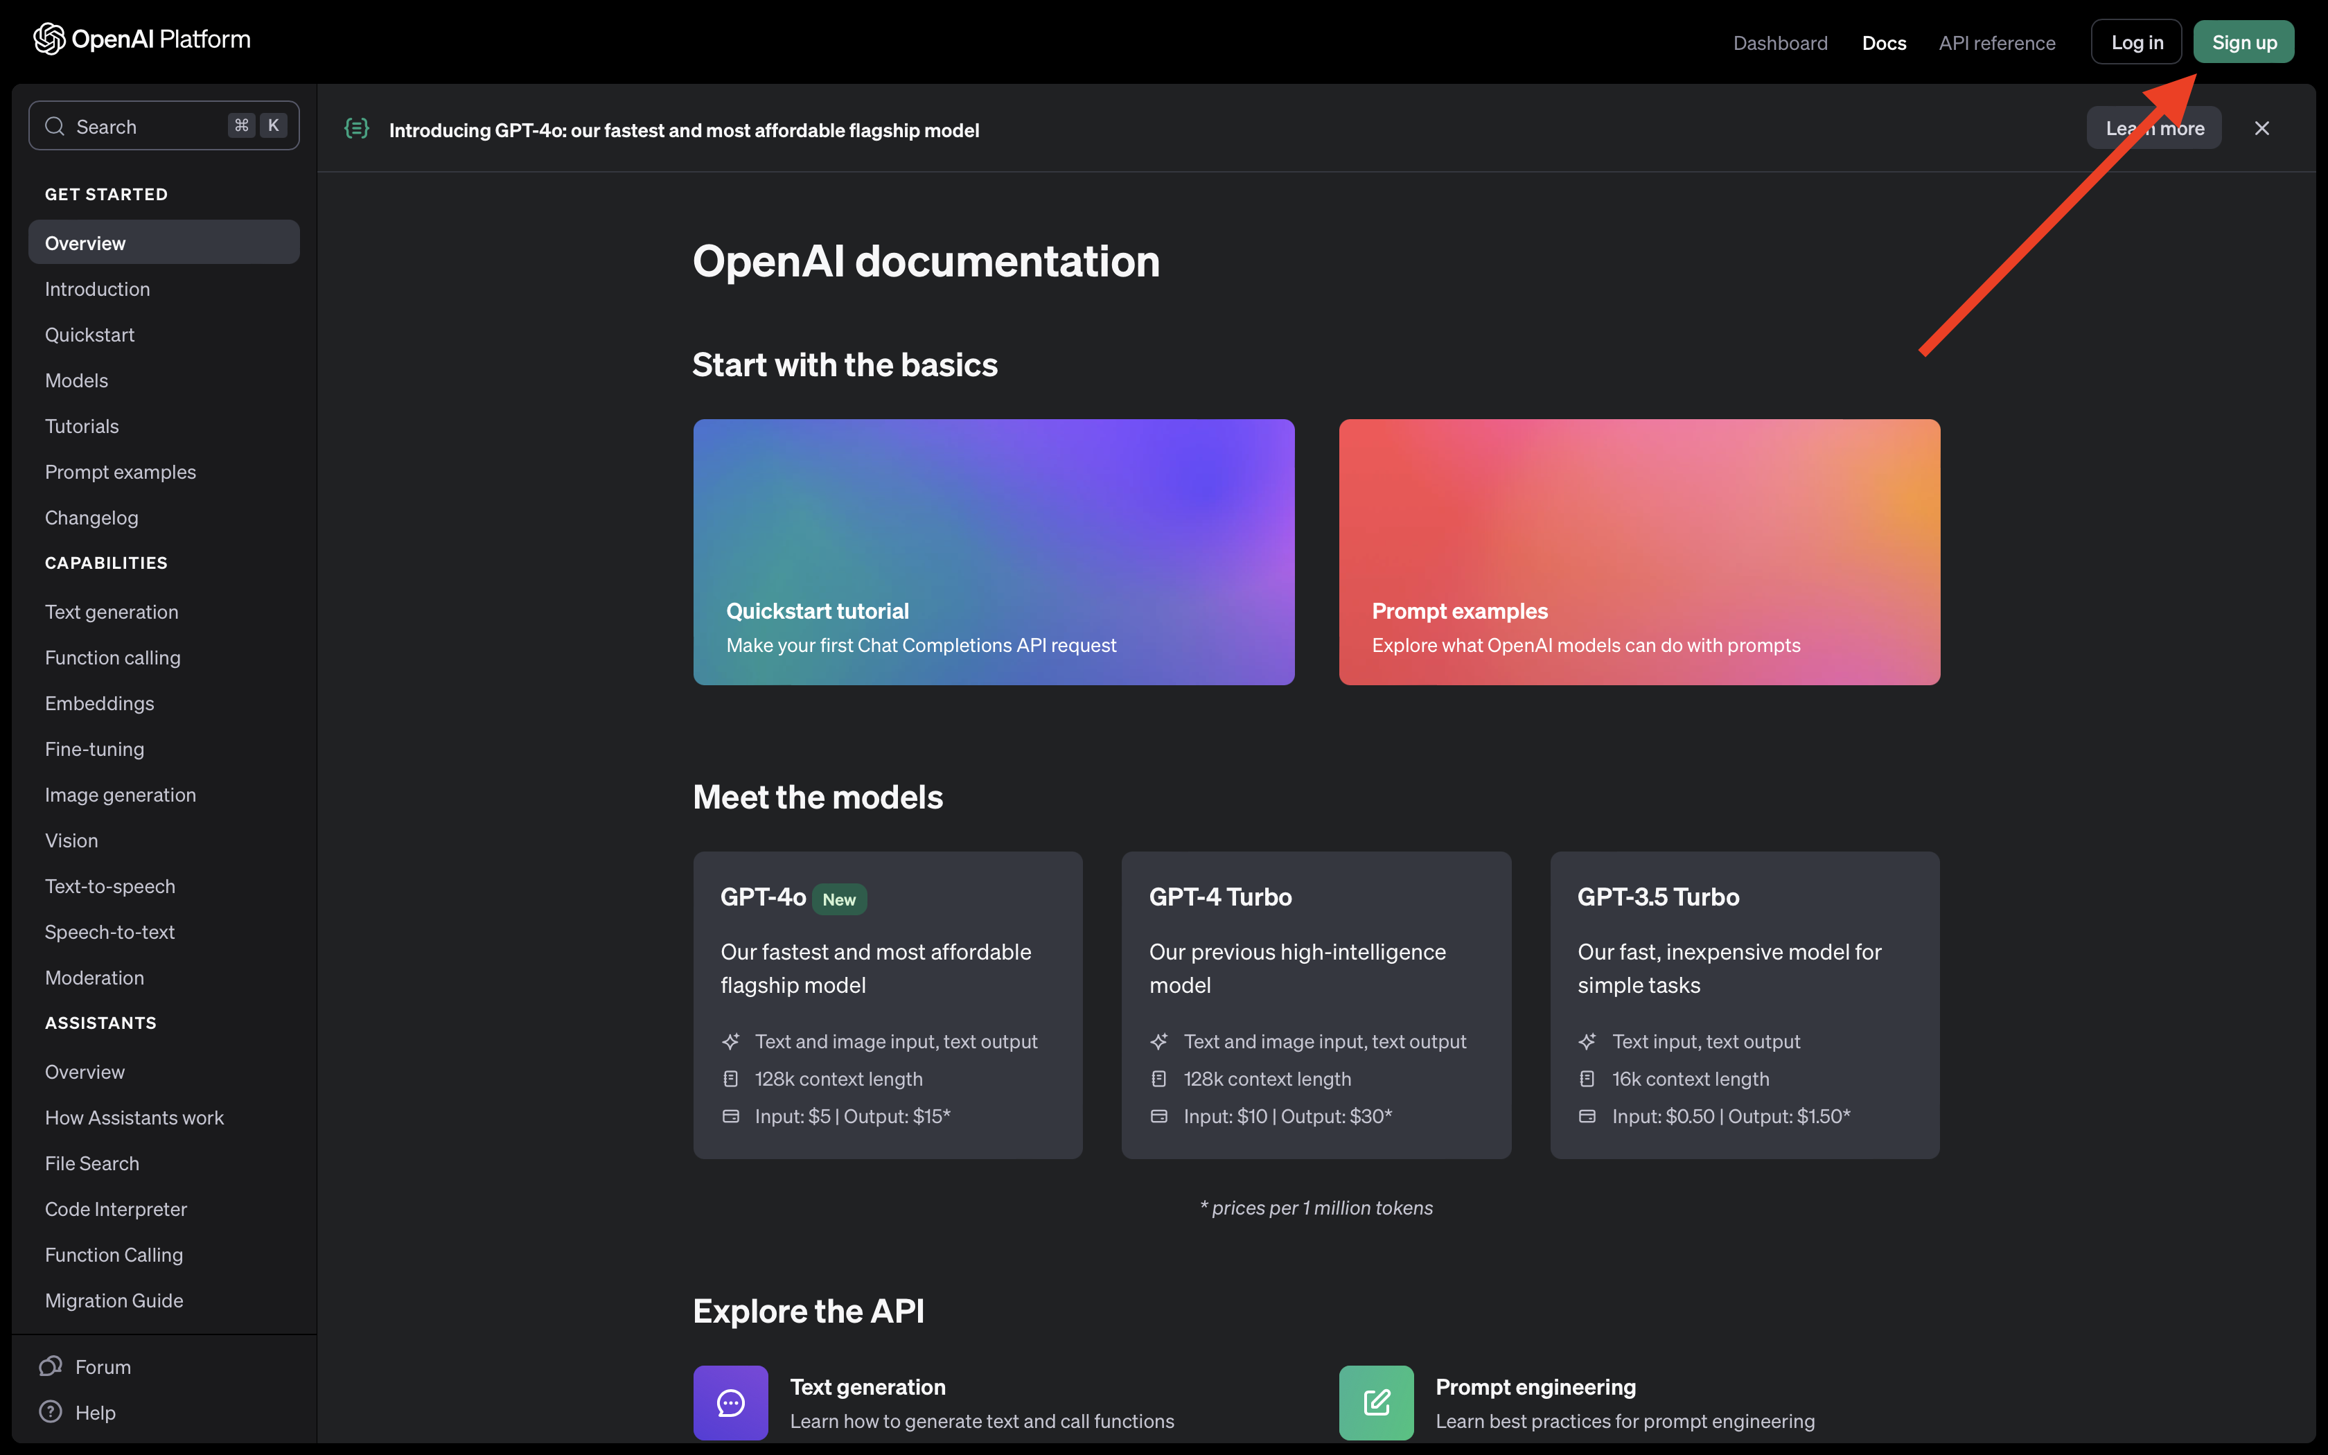Open Image generation in the sidebar
This screenshot has width=2328, height=1455.
164,794
